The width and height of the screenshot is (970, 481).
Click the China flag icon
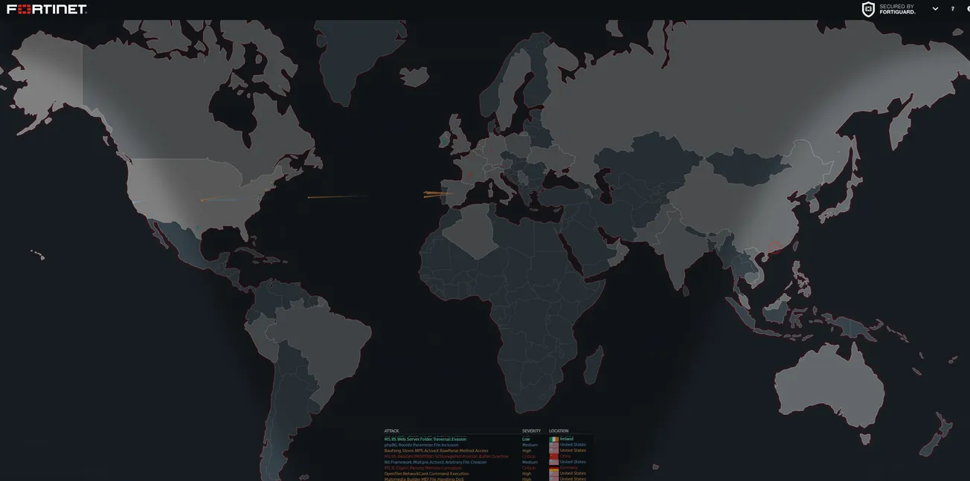pos(553,456)
